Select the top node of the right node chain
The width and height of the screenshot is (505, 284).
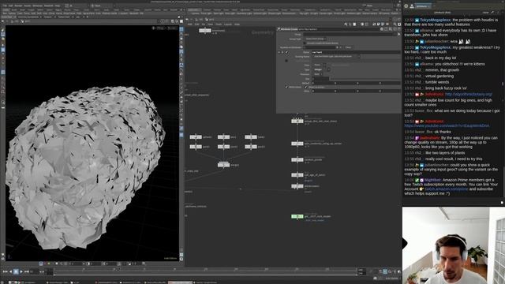coord(297,121)
